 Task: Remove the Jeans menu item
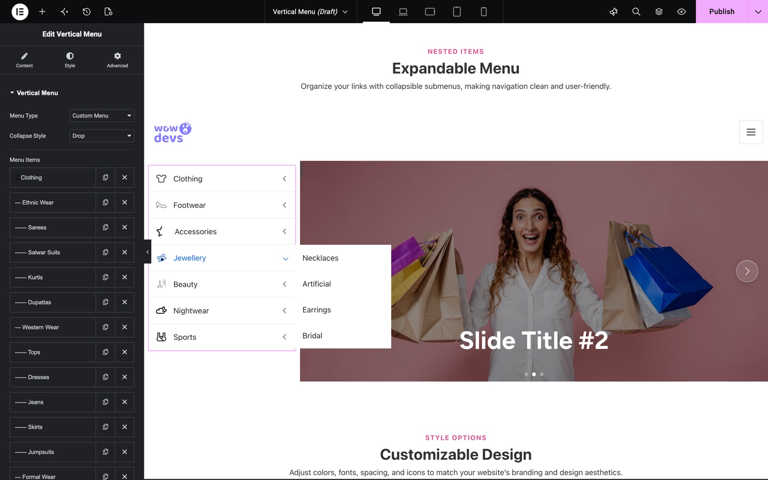coord(125,402)
